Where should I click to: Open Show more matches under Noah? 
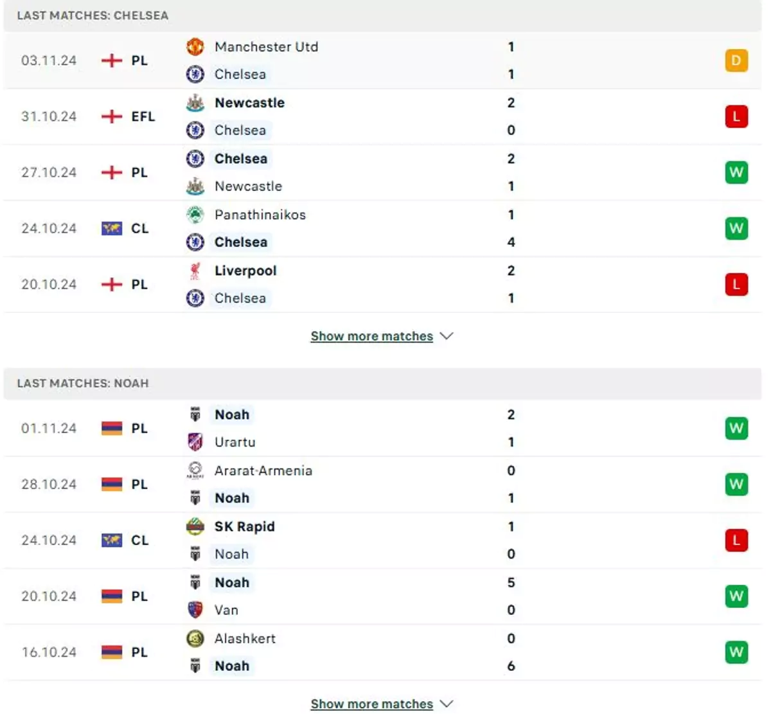click(x=372, y=704)
